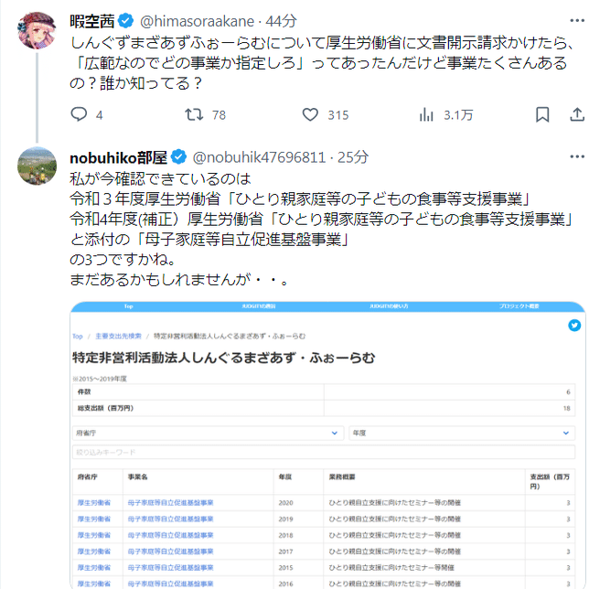Follow the 主要支出先検索 breadcrumb link
This screenshot has height=589, width=589.
pyautogui.click(x=118, y=337)
